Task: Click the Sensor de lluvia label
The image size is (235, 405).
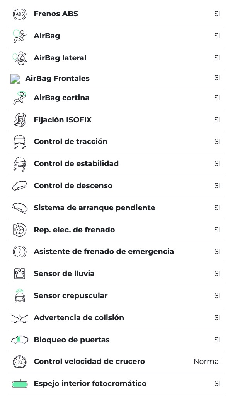Action: tap(64, 274)
